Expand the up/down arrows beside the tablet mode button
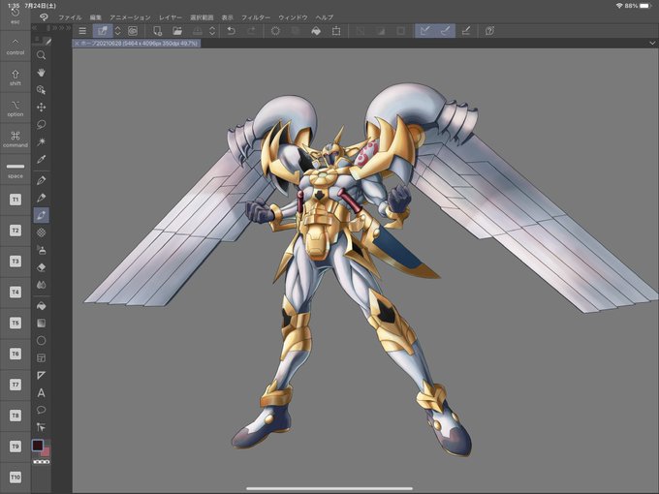The image size is (659, 494). click(x=117, y=31)
